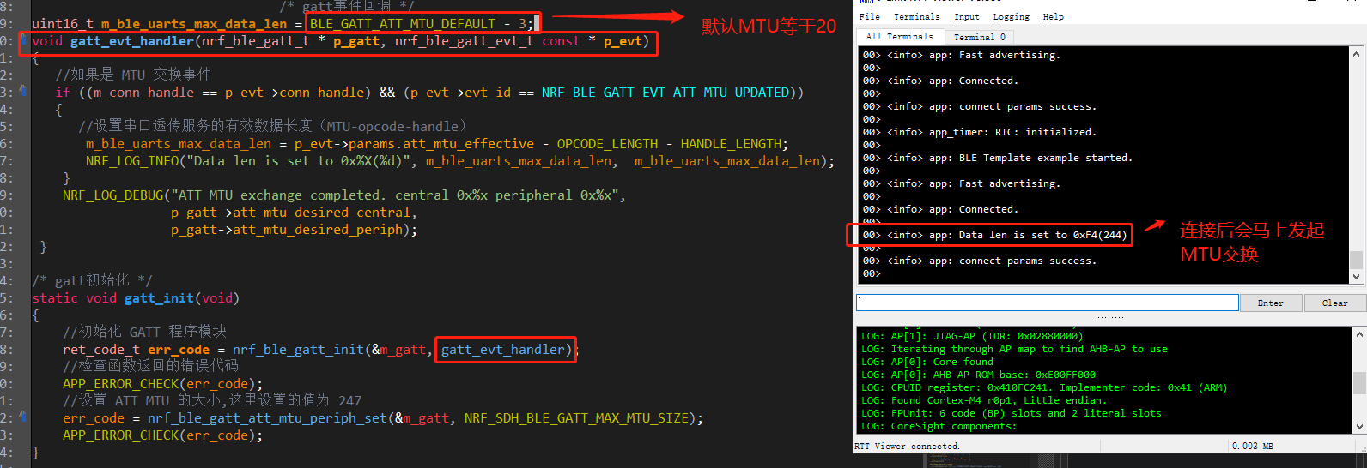The image size is (1367, 468).
Task: Click gutter marker beside the if m_conn_handle line
Action: (x=23, y=91)
